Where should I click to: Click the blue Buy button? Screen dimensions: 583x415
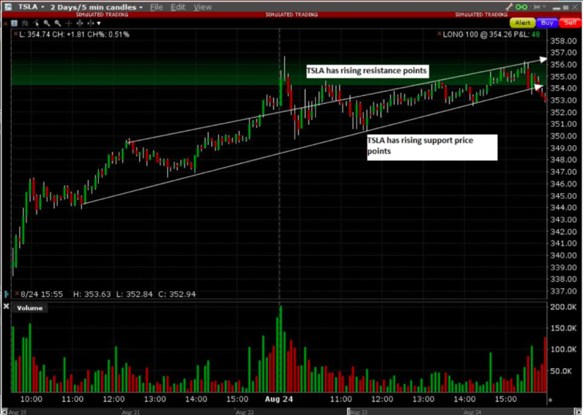547,23
